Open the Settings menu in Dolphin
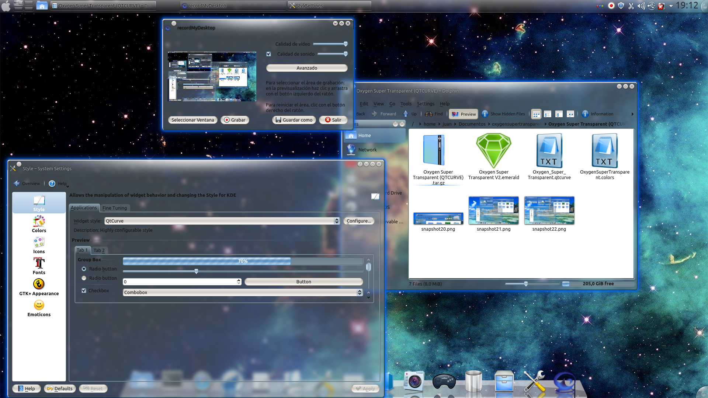Viewport: 708px width, 398px height. 426,104
